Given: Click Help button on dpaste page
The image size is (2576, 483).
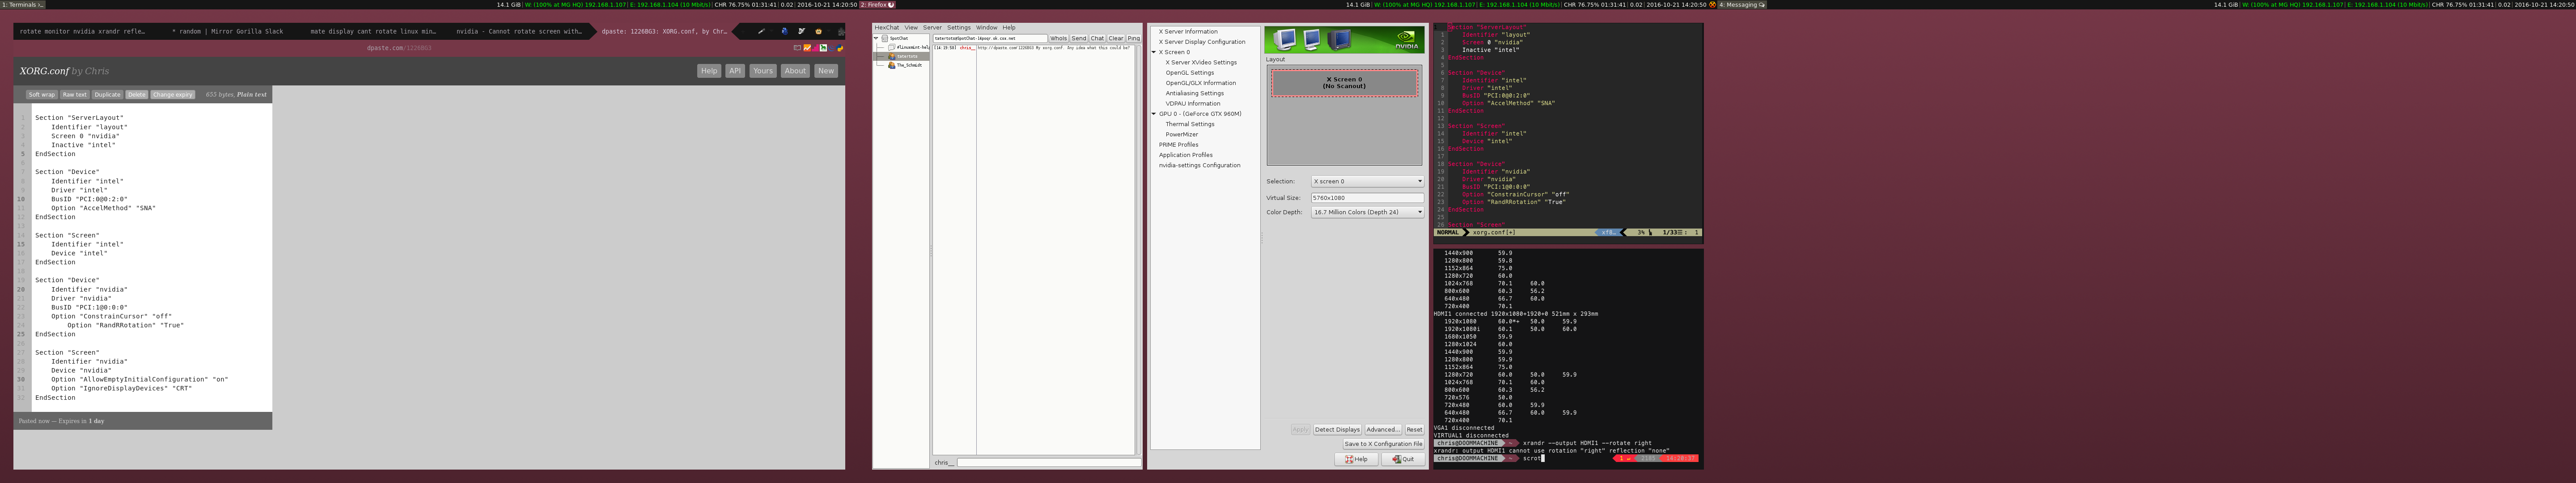Looking at the screenshot, I should point(708,71).
